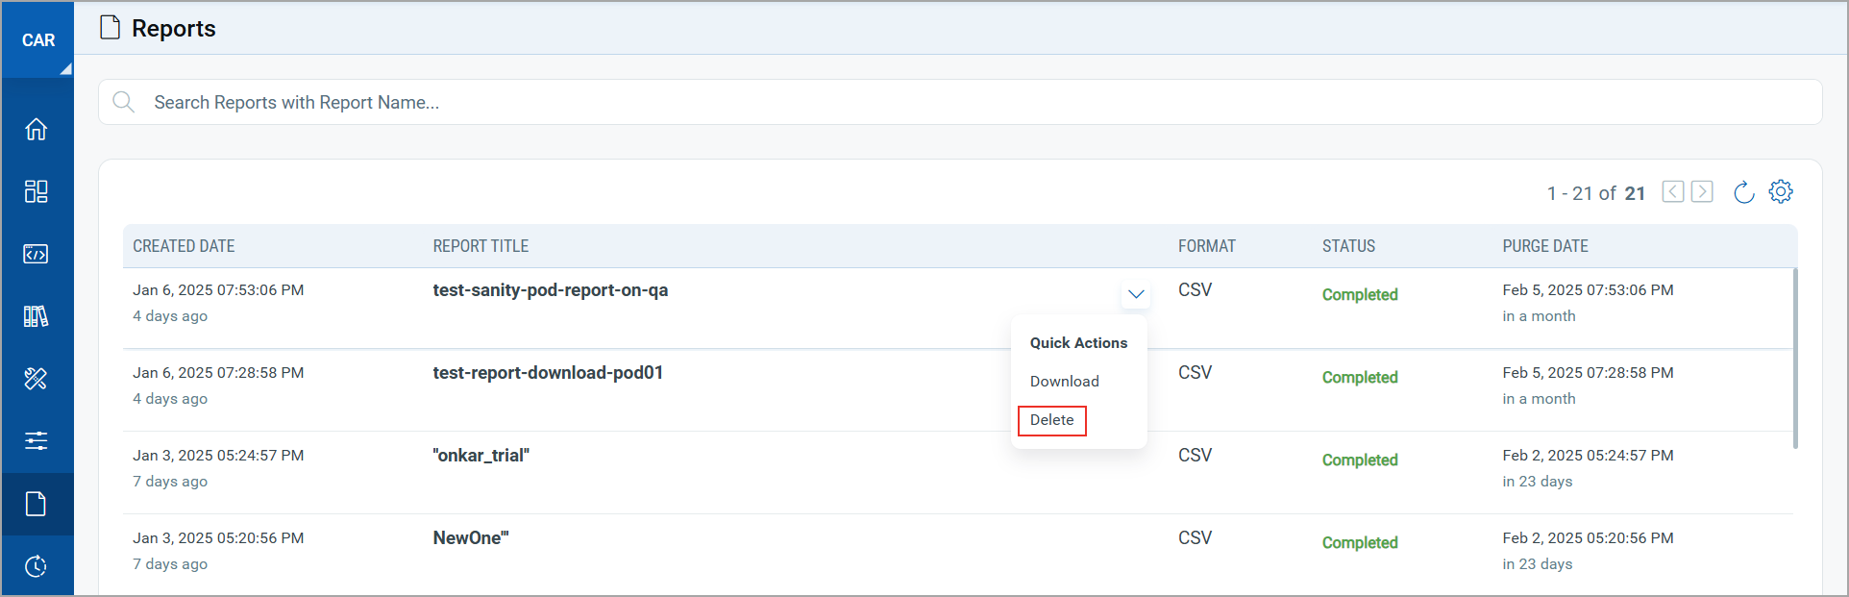Choose Download from Quick Actions menu
The height and width of the screenshot is (597, 1849).
(1064, 382)
